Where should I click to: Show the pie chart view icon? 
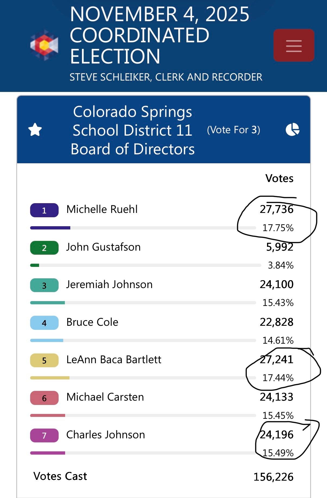(x=293, y=129)
